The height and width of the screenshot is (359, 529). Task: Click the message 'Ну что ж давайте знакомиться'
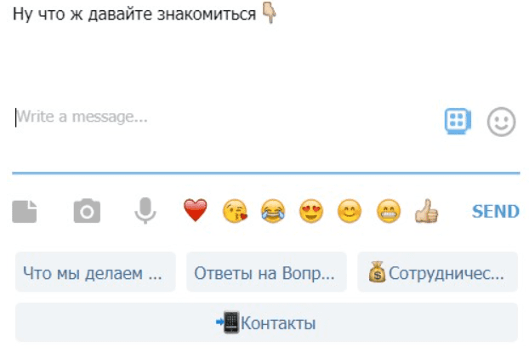(134, 14)
